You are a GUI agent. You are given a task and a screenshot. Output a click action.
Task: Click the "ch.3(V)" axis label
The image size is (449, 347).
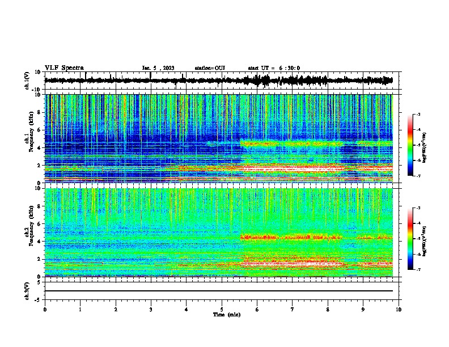pyautogui.click(x=27, y=291)
